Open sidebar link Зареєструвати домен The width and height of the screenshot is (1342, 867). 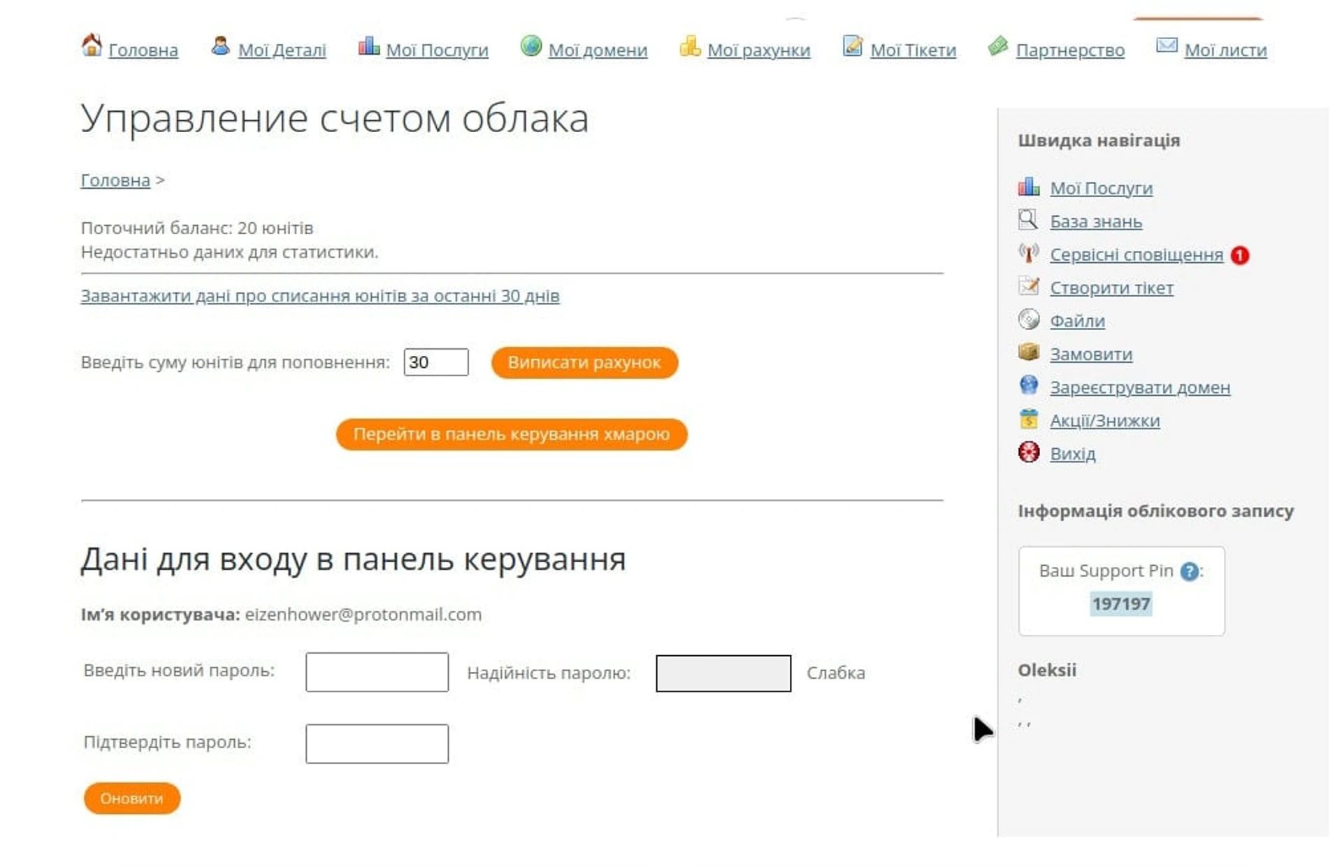[x=1140, y=387]
